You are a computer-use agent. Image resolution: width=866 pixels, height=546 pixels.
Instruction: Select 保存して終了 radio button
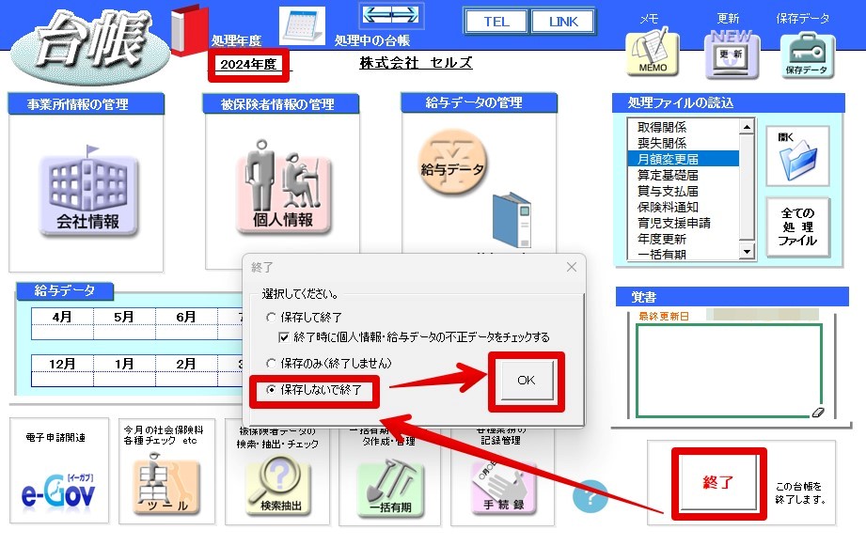coord(271,318)
